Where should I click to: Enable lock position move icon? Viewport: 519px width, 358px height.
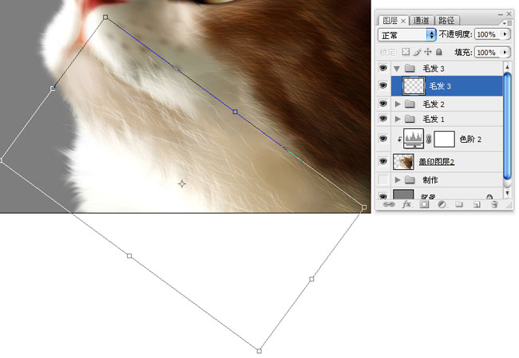click(427, 52)
